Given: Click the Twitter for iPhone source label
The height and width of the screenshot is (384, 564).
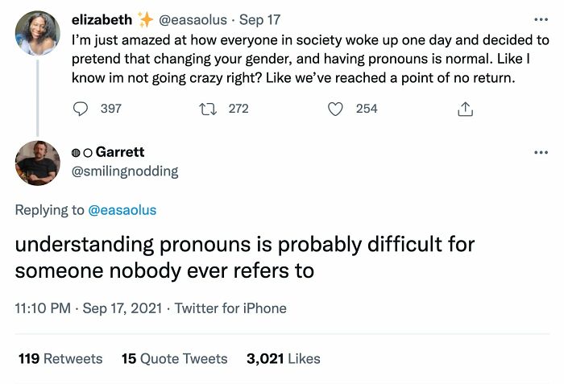Looking at the screenshot, I should coord(230,308).
